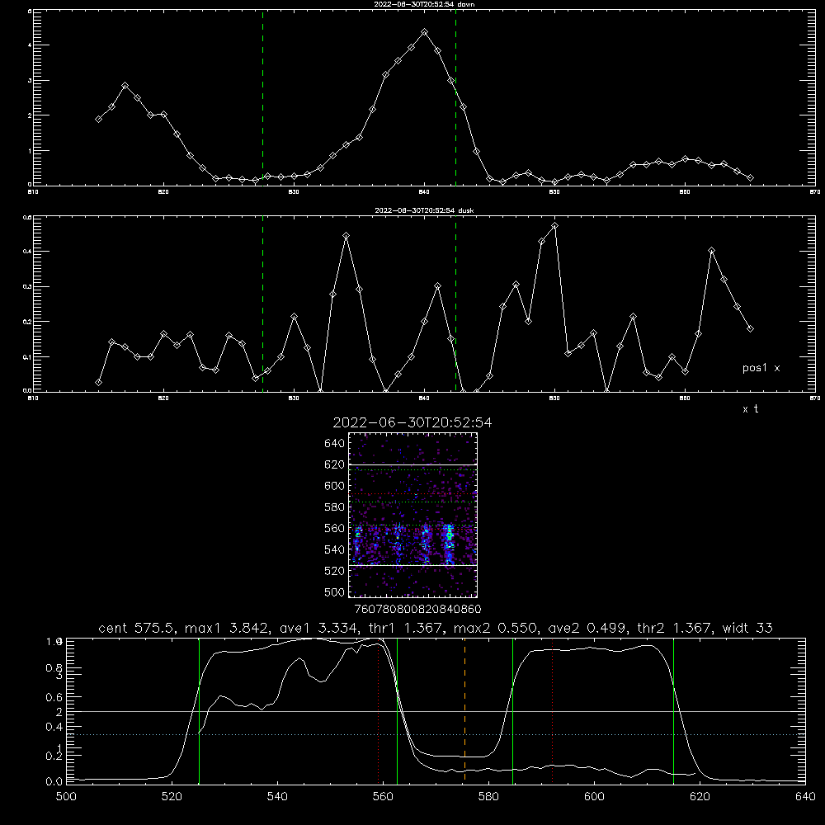The image size is (825, 825).
Task: Click the '520' label on the bottom plot x-axis
Action: click(x=172, y=797)
